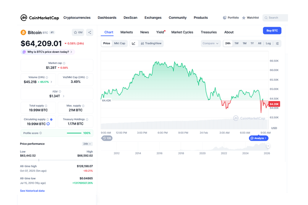
Task: Click the Profile score progress bar
Action: coord(74,133)
